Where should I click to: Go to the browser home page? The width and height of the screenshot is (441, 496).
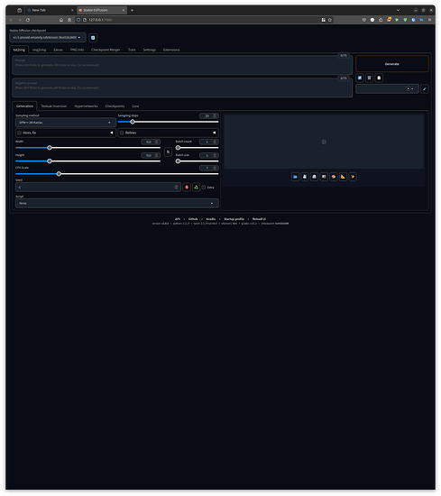(61, 20)
